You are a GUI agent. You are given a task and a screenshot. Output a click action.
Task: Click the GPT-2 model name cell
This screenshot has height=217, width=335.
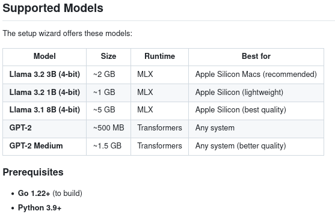click(45, 128)
